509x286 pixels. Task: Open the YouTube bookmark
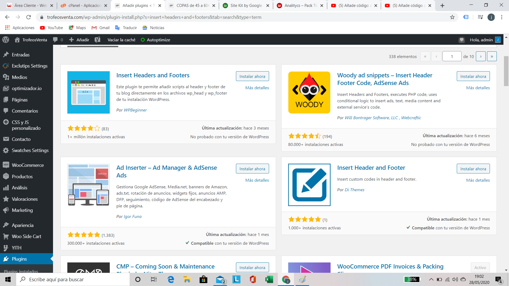(51, 28)
